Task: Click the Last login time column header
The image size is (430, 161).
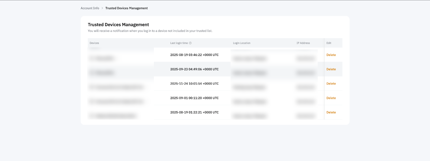Action: point(179,43)
